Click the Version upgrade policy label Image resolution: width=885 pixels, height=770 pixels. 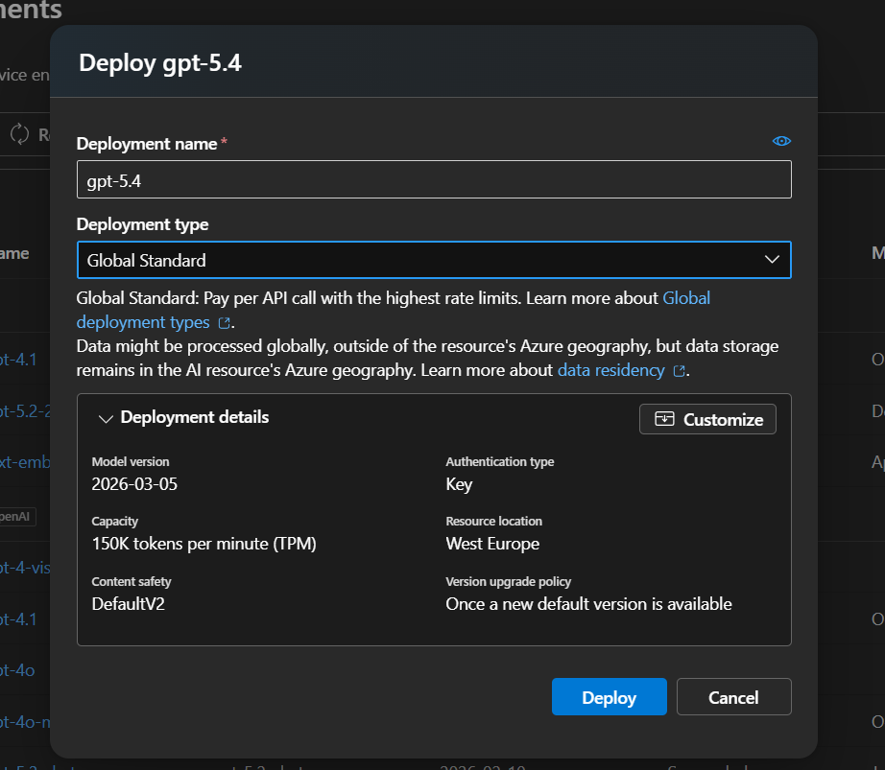508,582
